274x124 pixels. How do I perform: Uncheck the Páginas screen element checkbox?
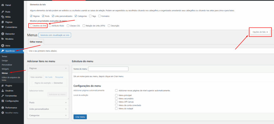click(31, 16)
